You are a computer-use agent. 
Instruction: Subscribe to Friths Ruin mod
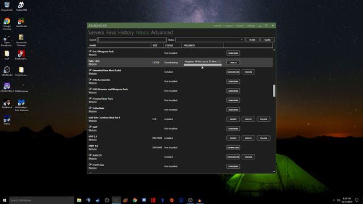point(233,109)
